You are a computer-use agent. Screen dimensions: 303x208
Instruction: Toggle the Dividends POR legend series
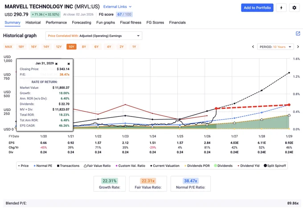tap(197, 166)
